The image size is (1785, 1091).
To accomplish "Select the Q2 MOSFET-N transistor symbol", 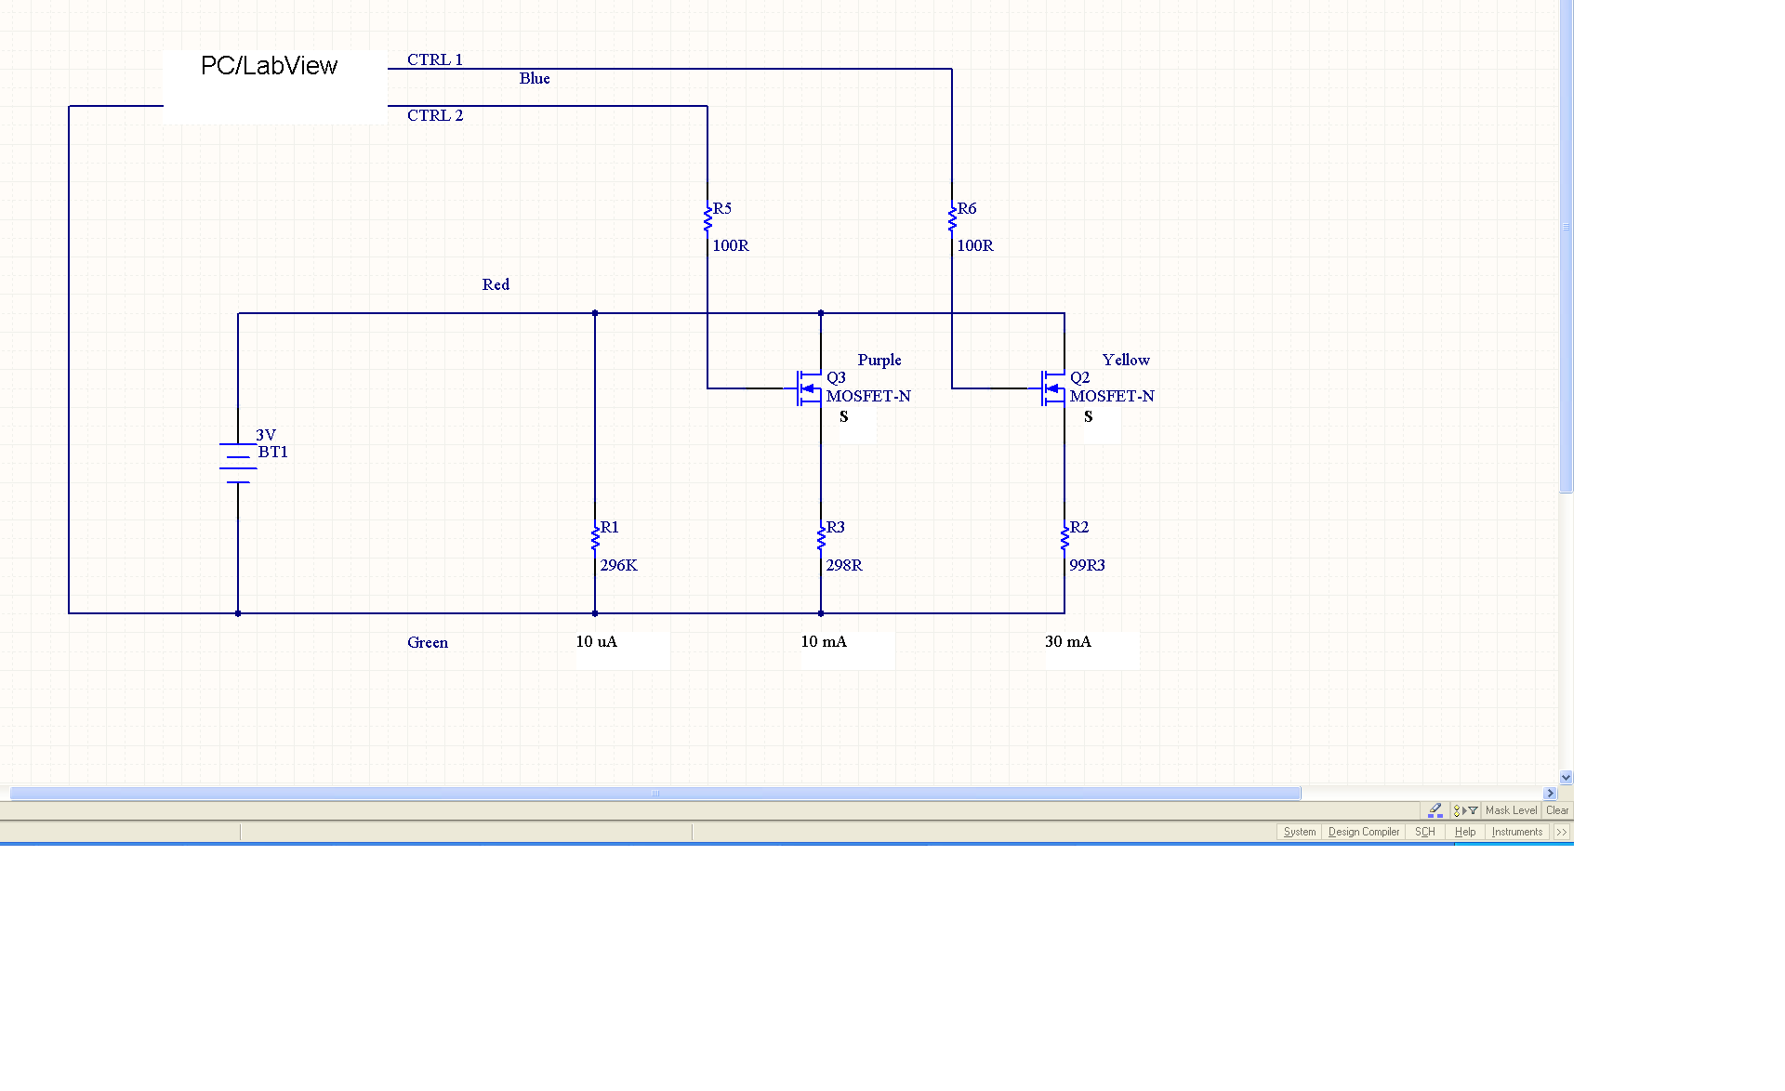I will point(1054,388).
